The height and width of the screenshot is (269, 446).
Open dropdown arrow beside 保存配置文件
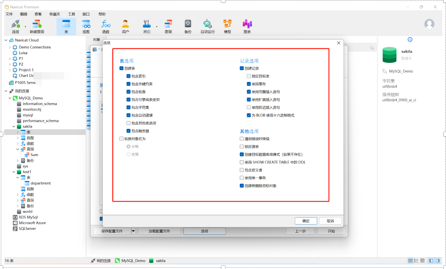pos(133,231)
